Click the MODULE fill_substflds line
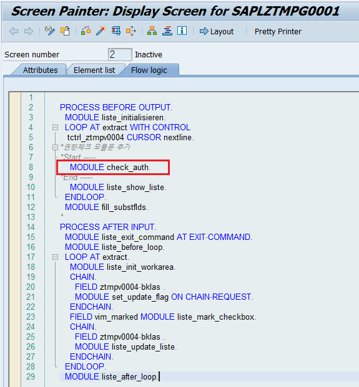This screenshot has height=387, width=359. click(107, 207)
